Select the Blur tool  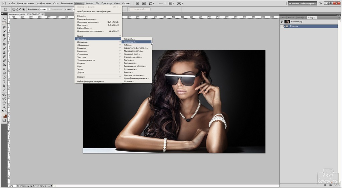coord(4,69)
